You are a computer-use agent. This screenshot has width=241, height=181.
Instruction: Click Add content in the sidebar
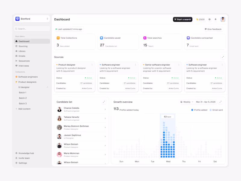click(x=23, y=109)
